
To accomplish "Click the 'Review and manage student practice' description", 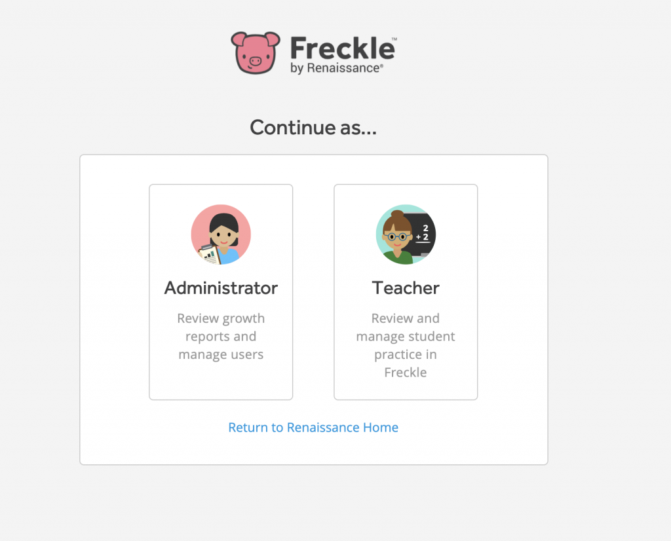I will (x=406, y=345).
